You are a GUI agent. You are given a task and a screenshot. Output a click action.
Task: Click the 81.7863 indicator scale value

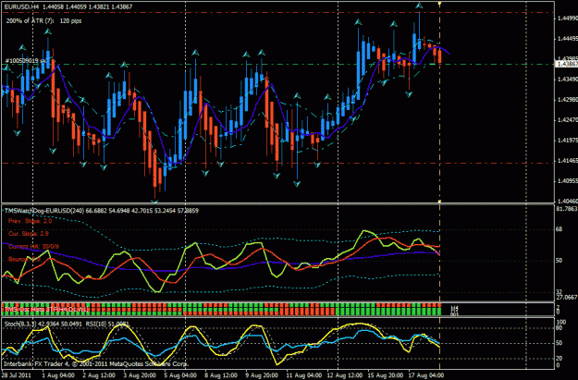(567, 209)
